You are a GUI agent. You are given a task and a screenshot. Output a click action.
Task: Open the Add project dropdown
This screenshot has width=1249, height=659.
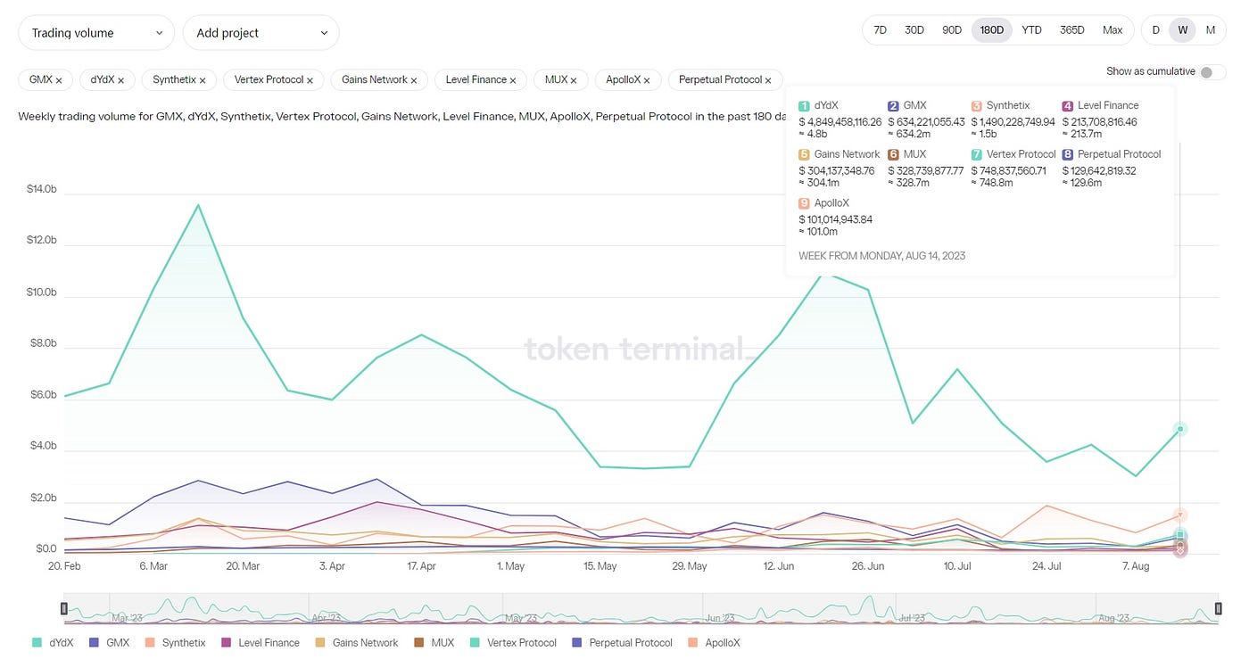(x=261, y=33)
